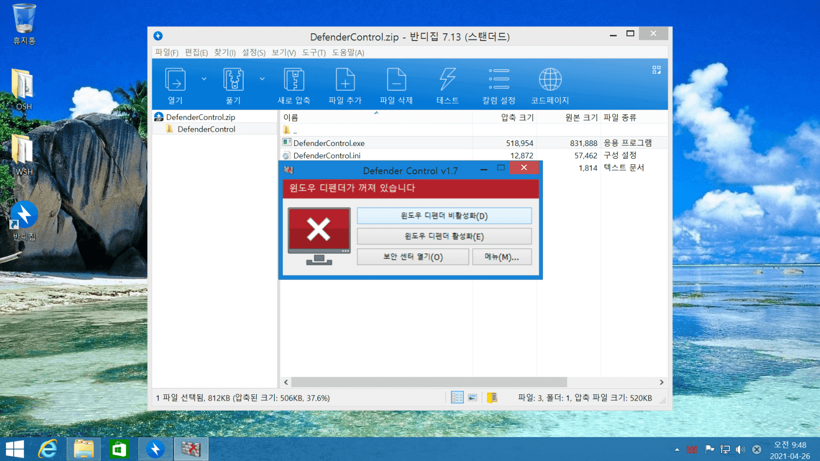The width and height of the screenshot is (820, 461).
Task: Click the horizontal scrollbar right arrow
Action: click(662, 382)
